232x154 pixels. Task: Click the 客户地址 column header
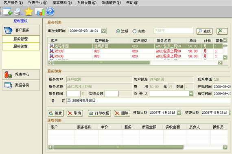pos(111,41)
